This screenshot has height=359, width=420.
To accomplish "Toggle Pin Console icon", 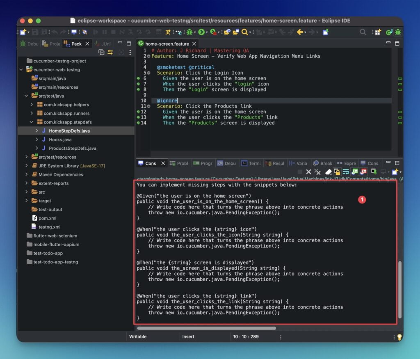I will [374, 172].
